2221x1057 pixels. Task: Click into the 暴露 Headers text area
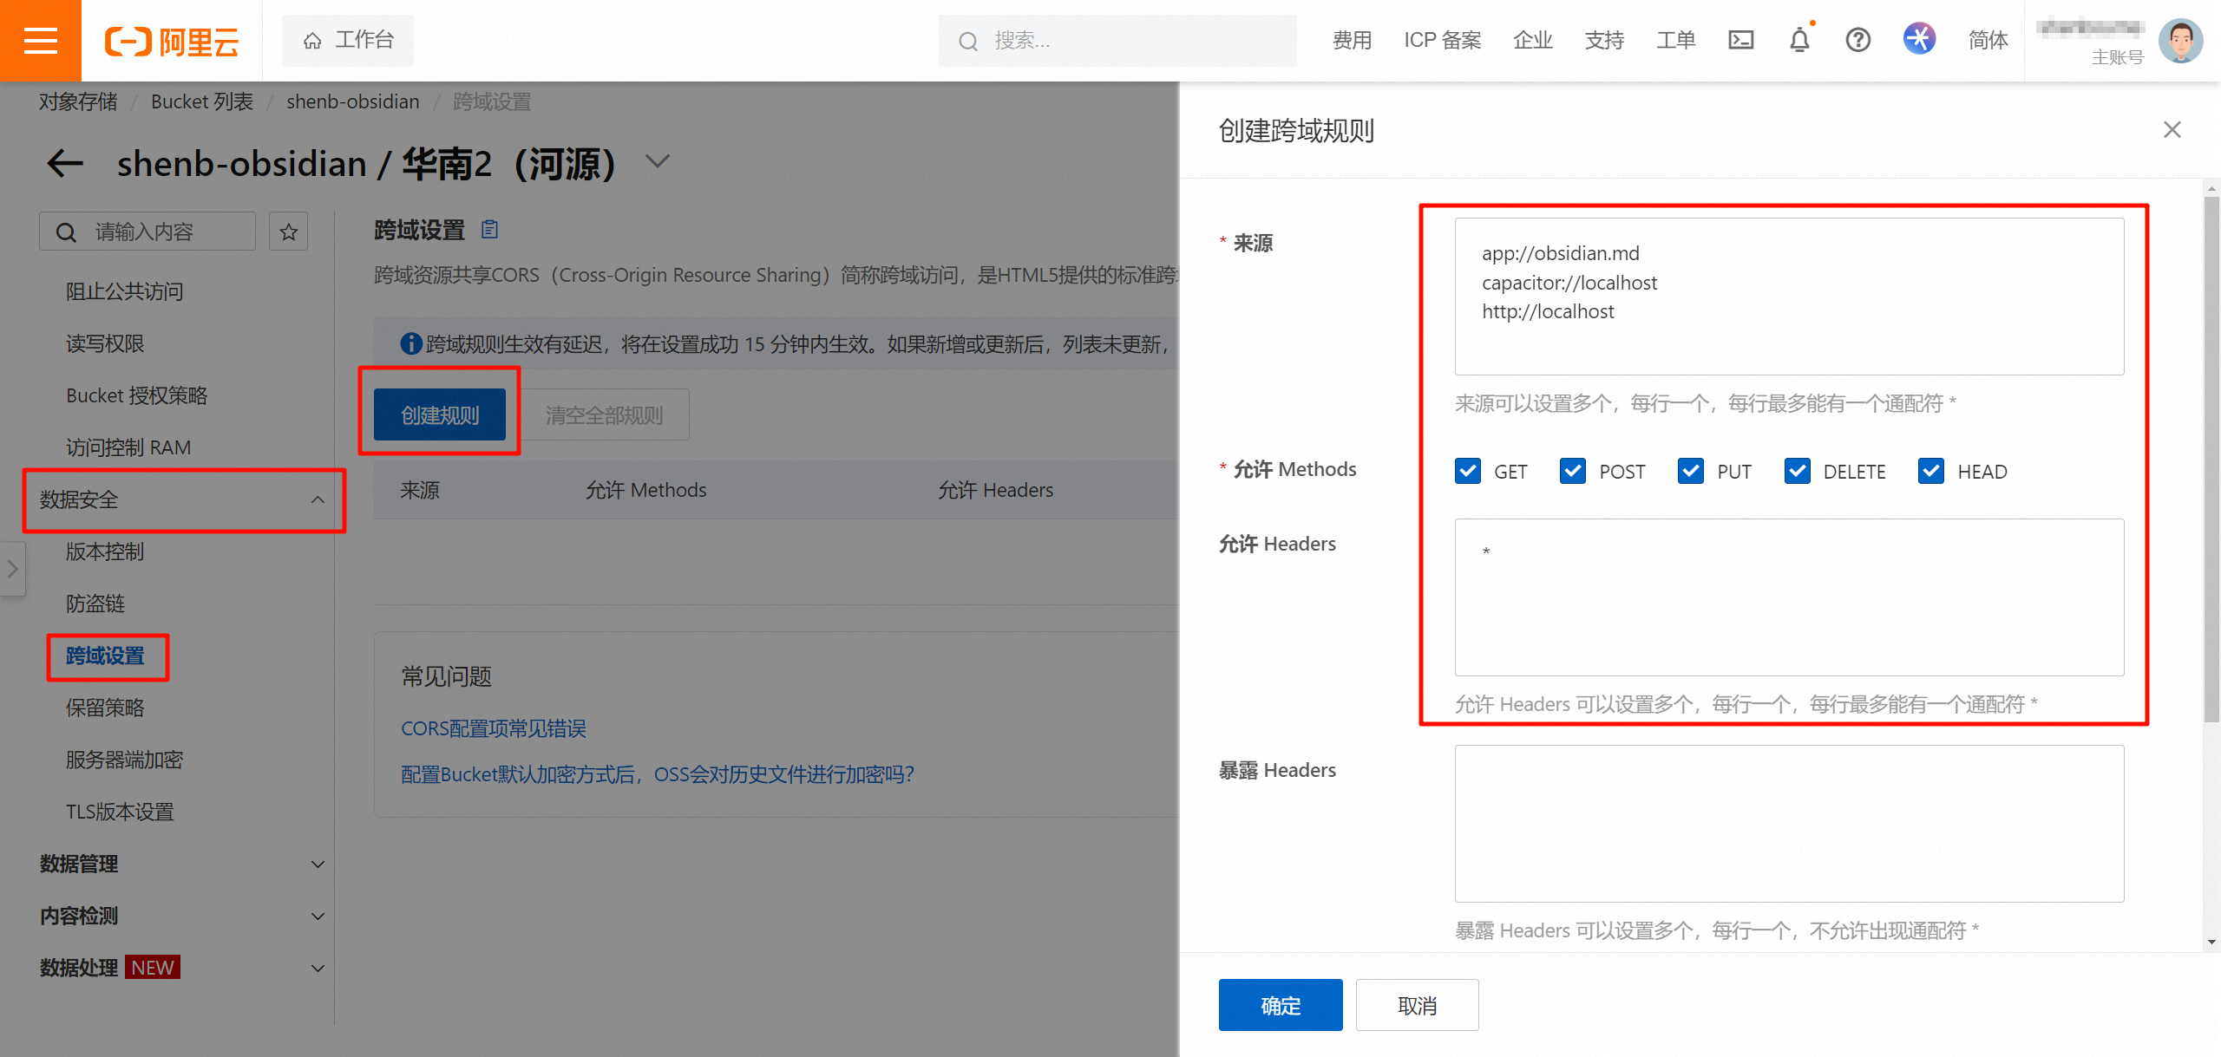[x=1789, y=823]
